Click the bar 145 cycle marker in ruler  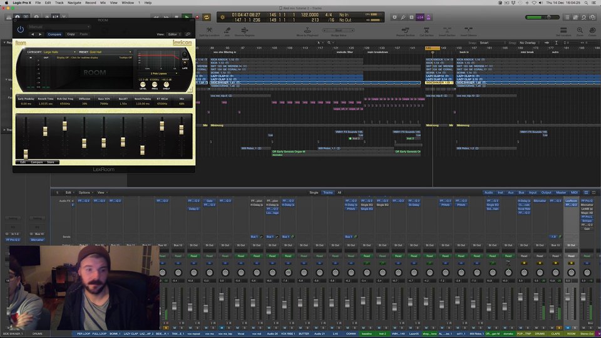coord(433,48)
